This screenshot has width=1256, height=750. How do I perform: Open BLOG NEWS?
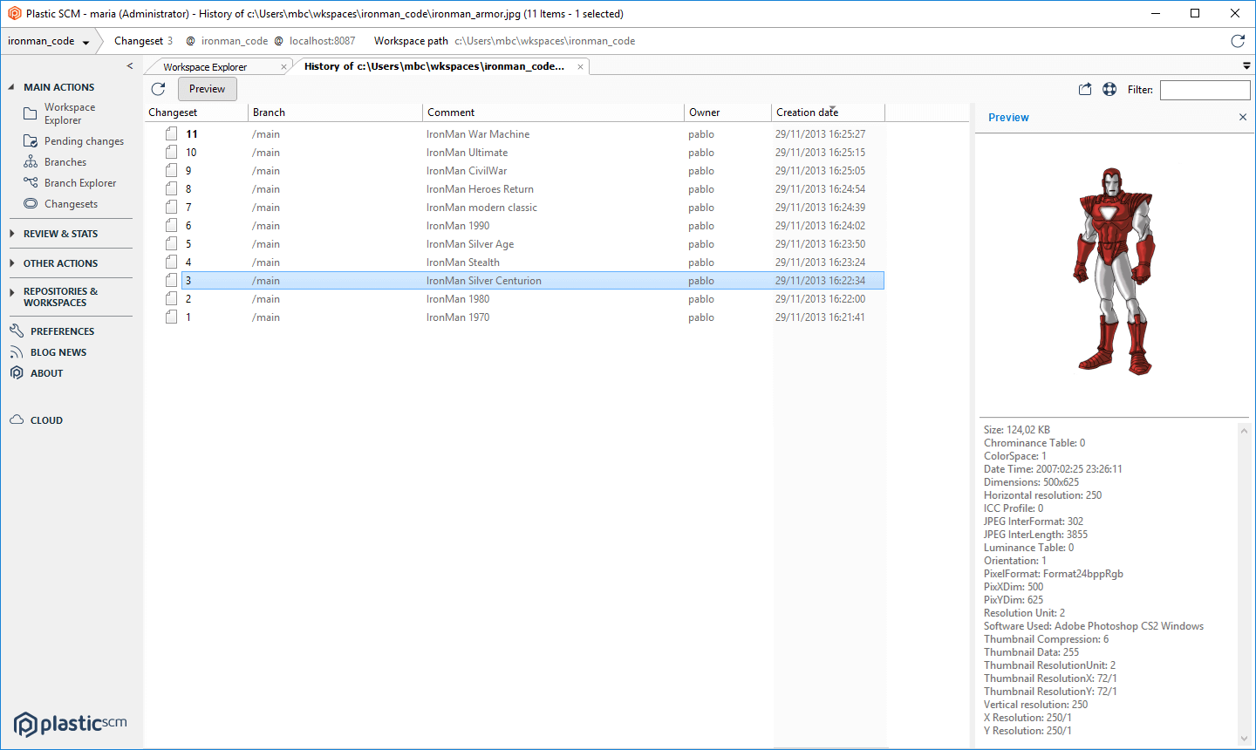tap(58, 352)
